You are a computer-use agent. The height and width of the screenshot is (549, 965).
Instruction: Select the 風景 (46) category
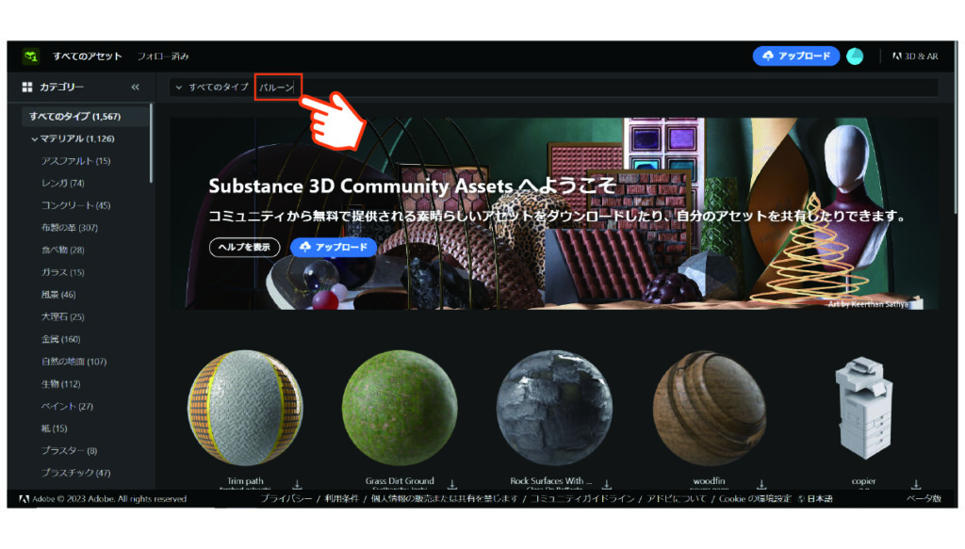(58, 295)
